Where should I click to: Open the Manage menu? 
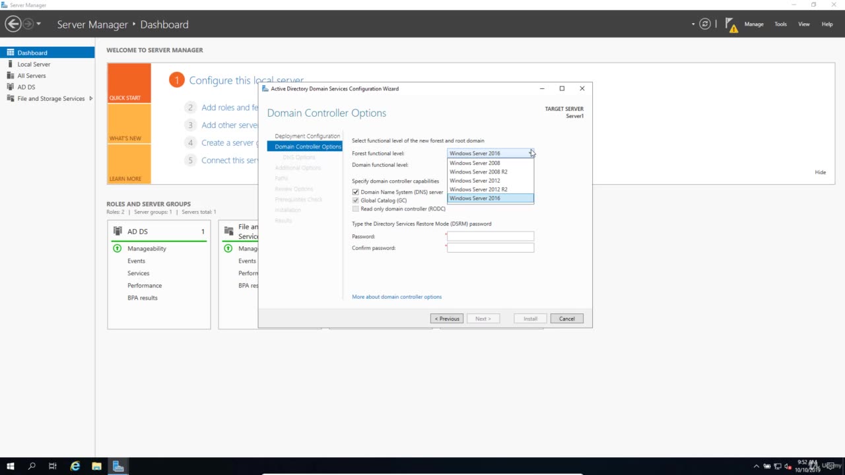pos(754,24)
